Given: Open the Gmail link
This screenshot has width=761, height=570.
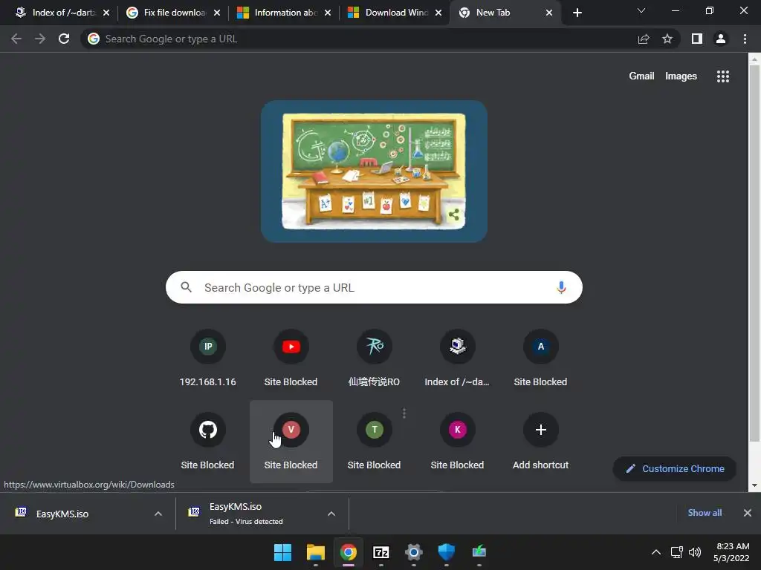Looking at the screenshot, I should coord(641,76).
